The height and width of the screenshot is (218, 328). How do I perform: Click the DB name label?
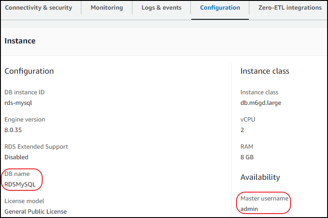17,174
